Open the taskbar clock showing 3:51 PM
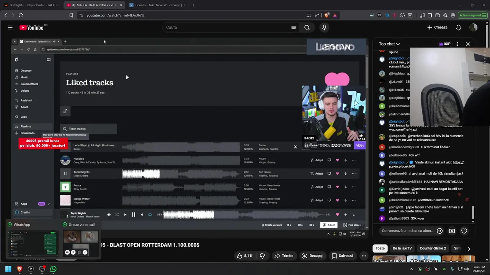The height and width of the screenshot is (275, 490). 479,269
